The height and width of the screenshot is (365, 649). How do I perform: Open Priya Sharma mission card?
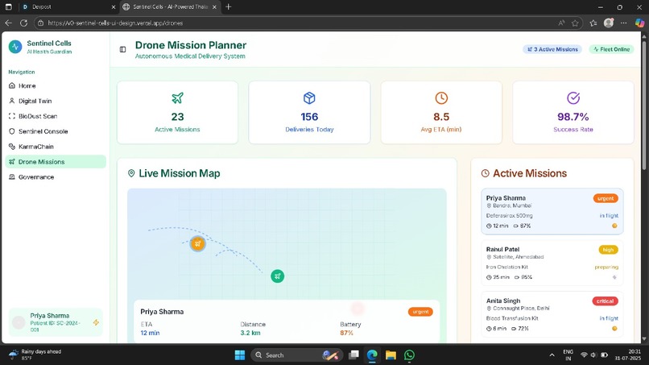552,211
